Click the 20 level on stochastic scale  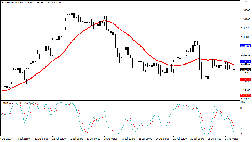pos(242,129)
